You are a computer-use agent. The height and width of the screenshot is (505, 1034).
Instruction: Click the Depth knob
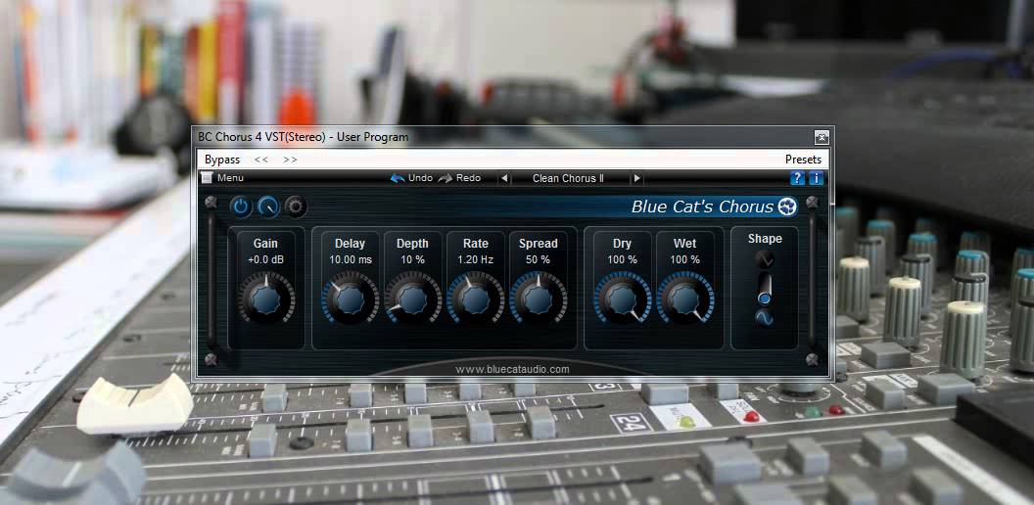coord(413,298)
